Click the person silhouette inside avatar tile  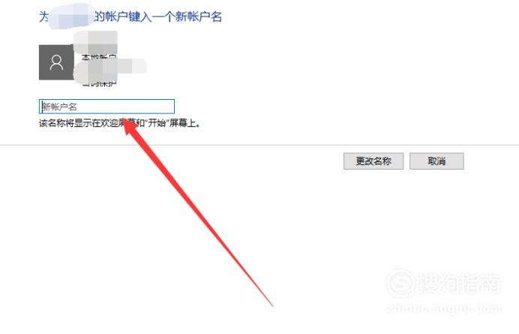tap(56, 62)
